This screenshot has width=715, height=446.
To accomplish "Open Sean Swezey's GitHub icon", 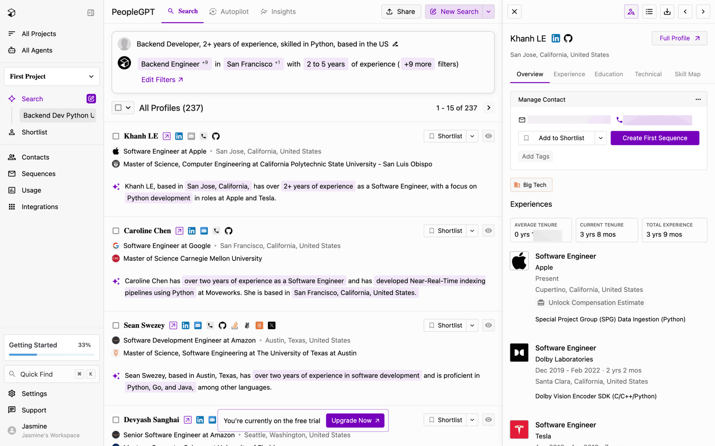I will pos(222,326).
